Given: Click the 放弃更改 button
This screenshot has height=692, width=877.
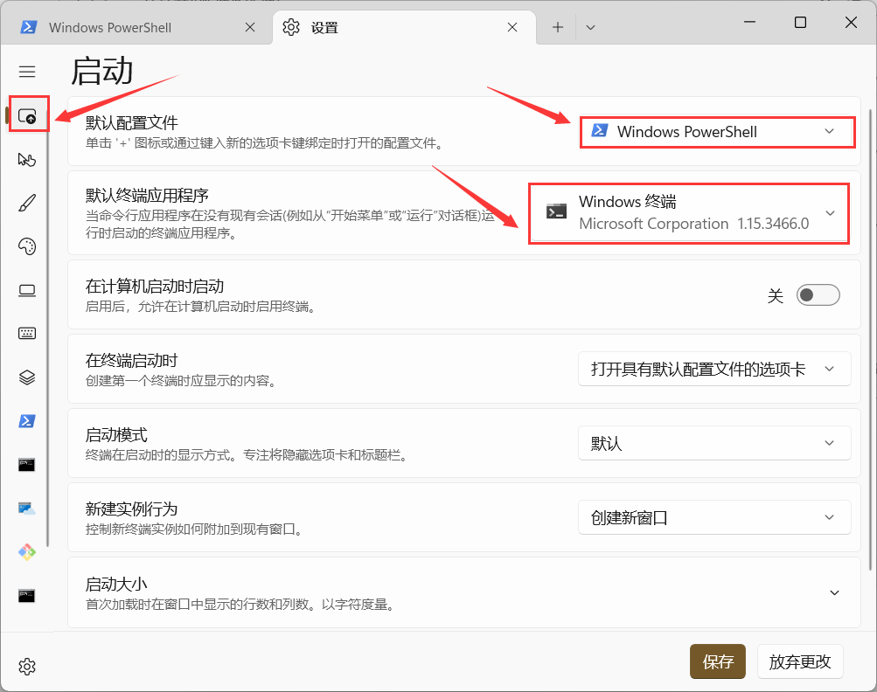Looking at the screenshot, I should pyautogui.click(x=800, y=662).
